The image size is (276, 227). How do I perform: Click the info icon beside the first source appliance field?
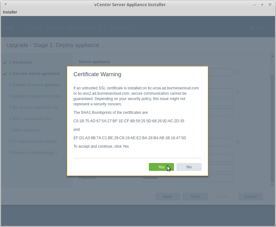click(237, 72)
